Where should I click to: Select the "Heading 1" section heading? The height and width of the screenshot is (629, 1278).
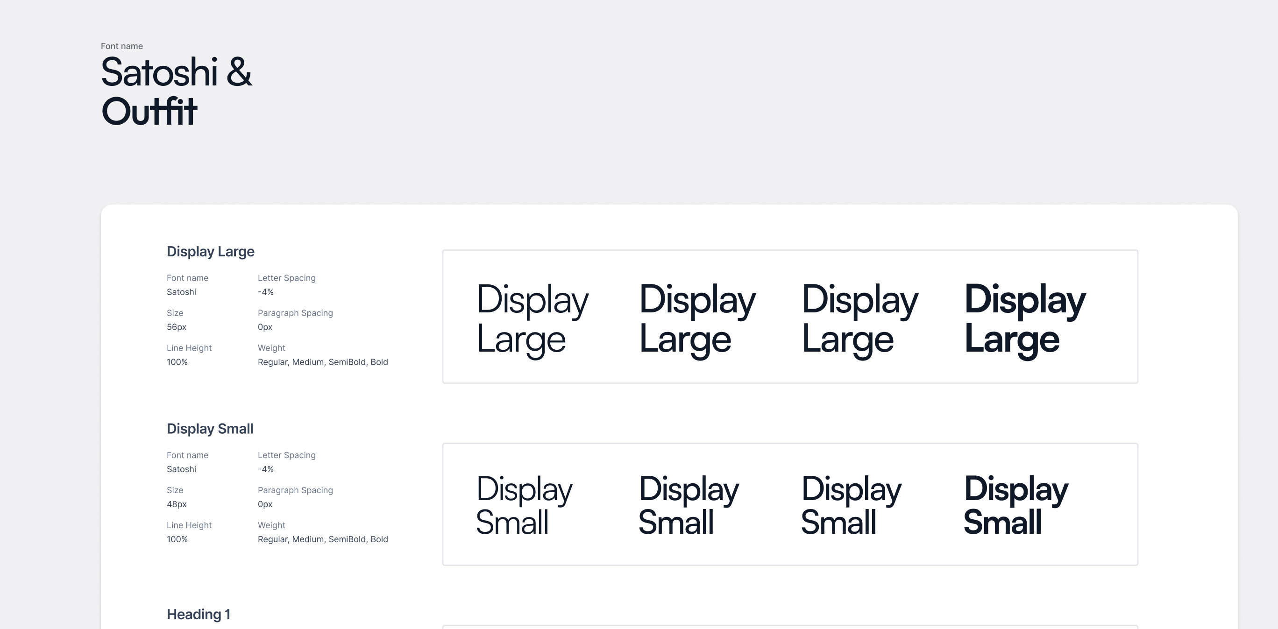pos(199,614)
